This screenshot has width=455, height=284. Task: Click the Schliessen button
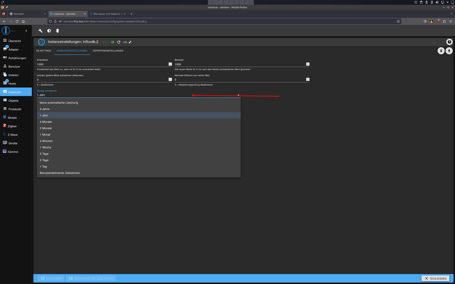(436, 279)
